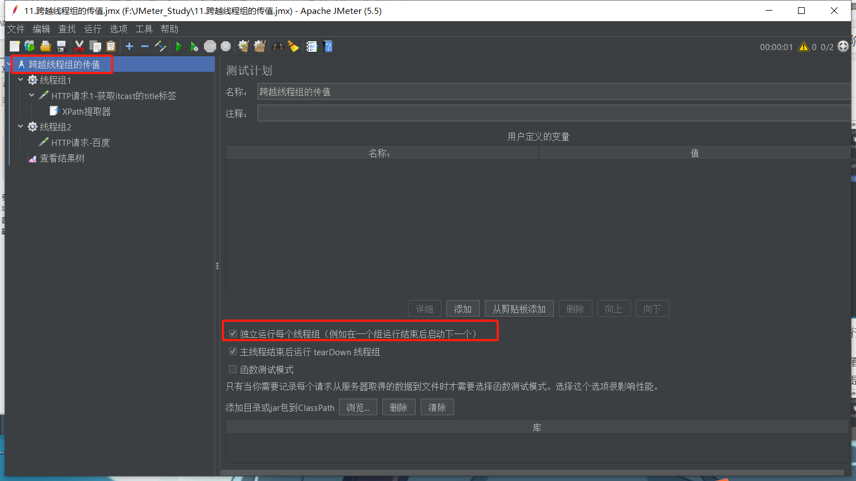Click the 向上 button
This screenshot has width=856, height=481.
coord(614,309)
